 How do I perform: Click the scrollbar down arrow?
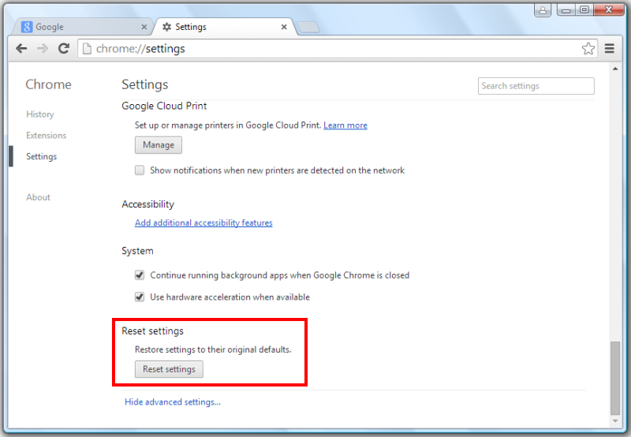[x=615, y=421]
